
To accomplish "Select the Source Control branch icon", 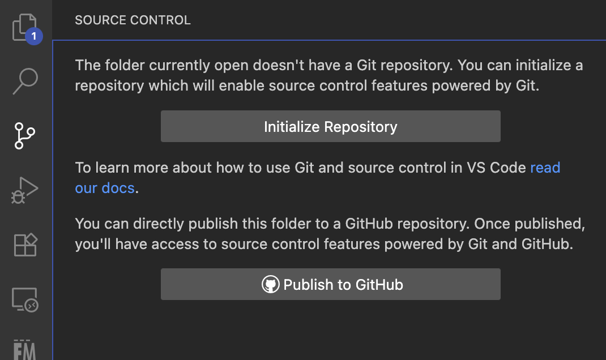I will (25, 136).
